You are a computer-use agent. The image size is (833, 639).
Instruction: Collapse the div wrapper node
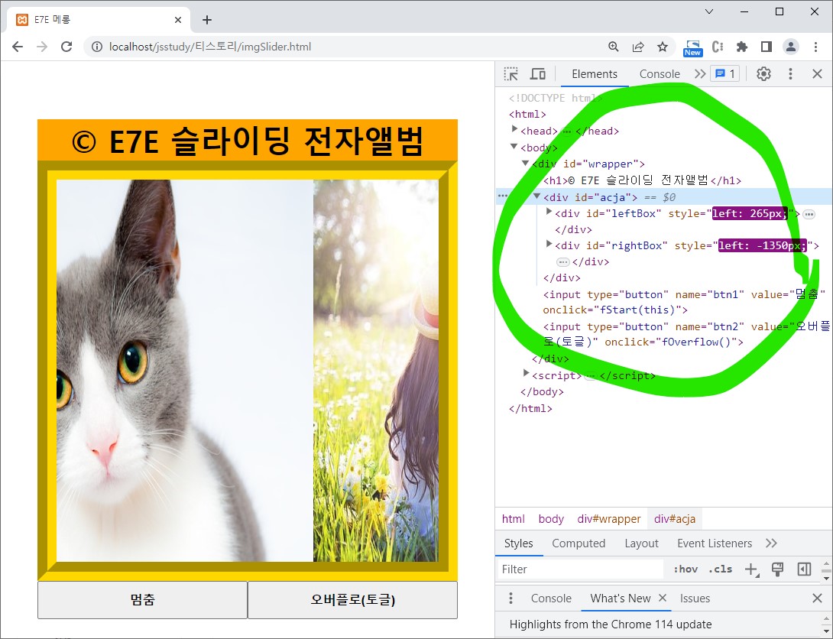[526, 163]
